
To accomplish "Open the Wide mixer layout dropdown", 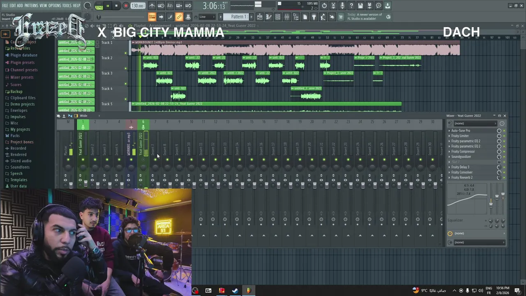I will coord(83,116).
